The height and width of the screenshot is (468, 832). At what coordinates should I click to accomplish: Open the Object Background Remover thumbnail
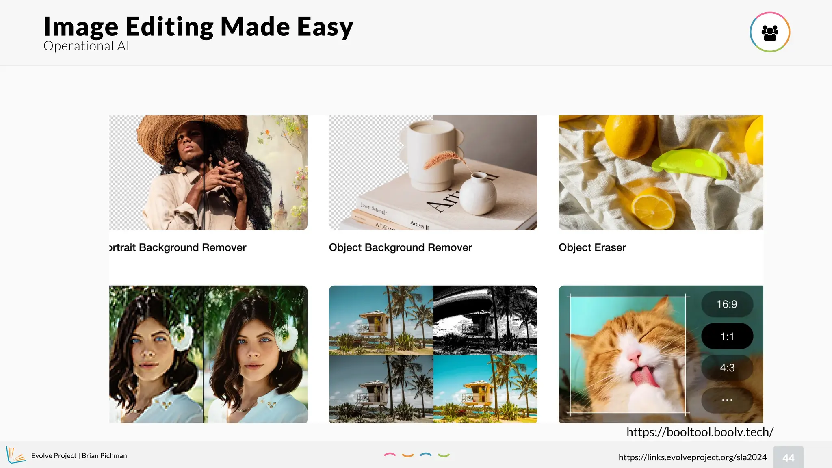433,173
